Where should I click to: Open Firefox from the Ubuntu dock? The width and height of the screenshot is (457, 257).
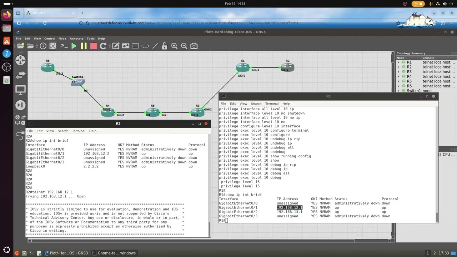tap(6, 15)
